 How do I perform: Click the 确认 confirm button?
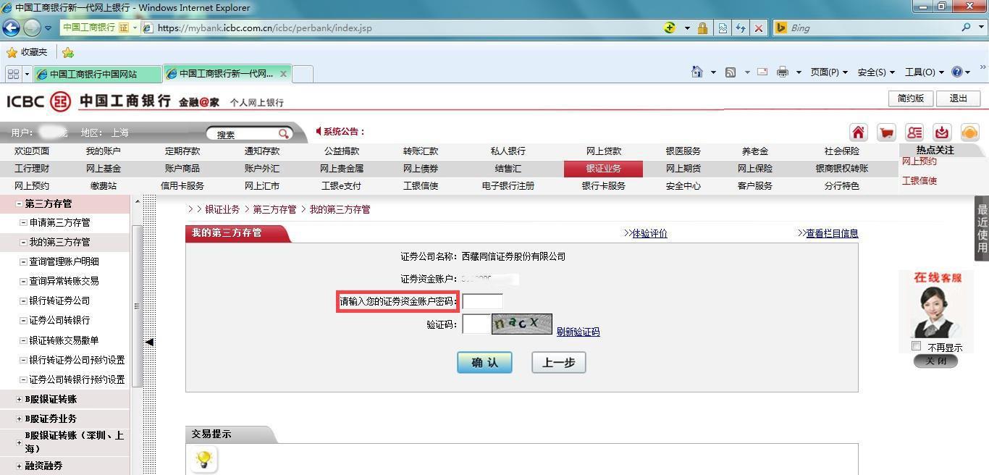pos(484,363)
